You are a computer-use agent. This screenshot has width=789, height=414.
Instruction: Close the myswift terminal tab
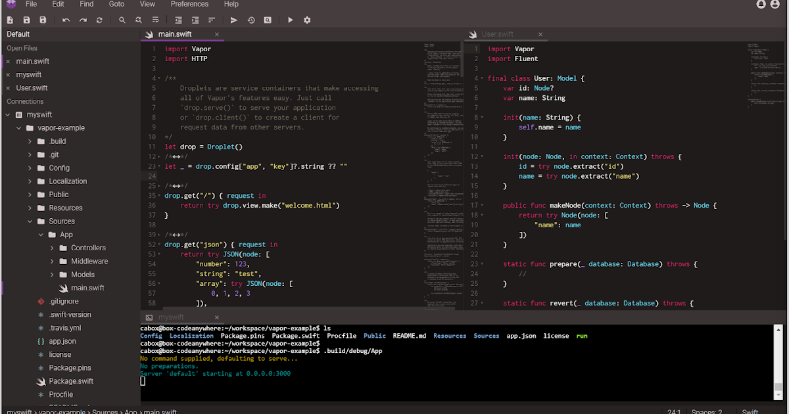tap(217, 317)
